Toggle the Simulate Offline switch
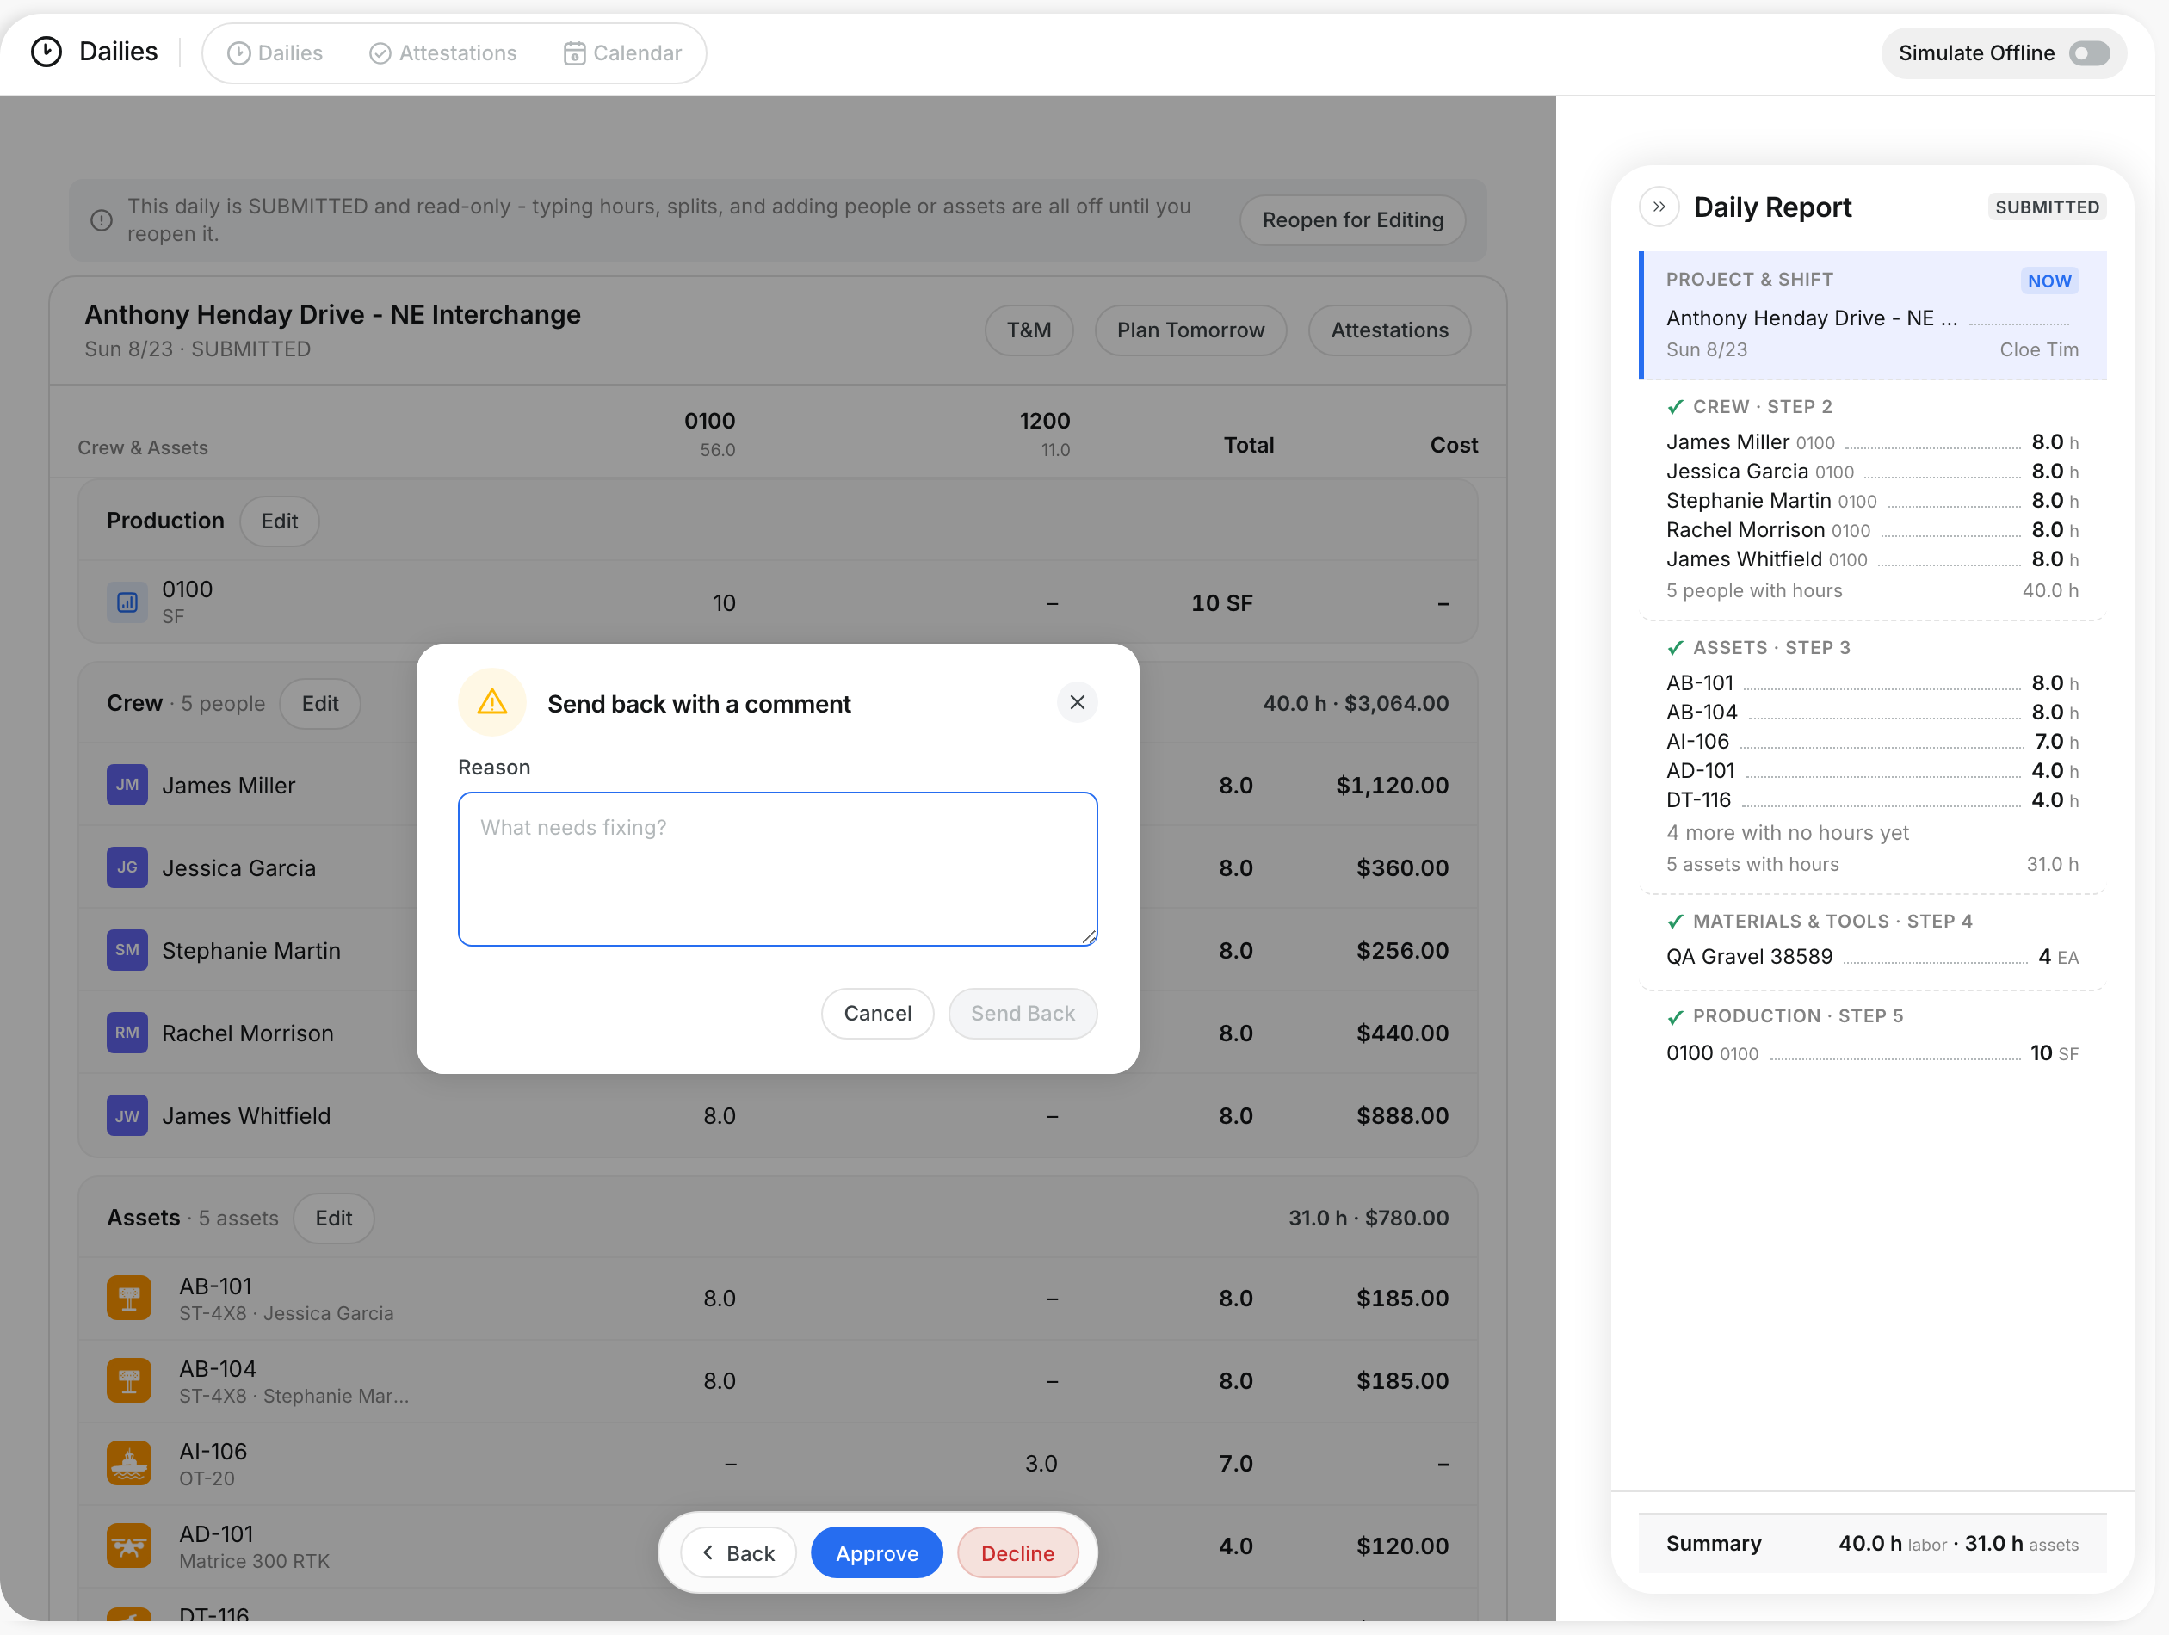2169x1635 pixels. point(2090,53)
